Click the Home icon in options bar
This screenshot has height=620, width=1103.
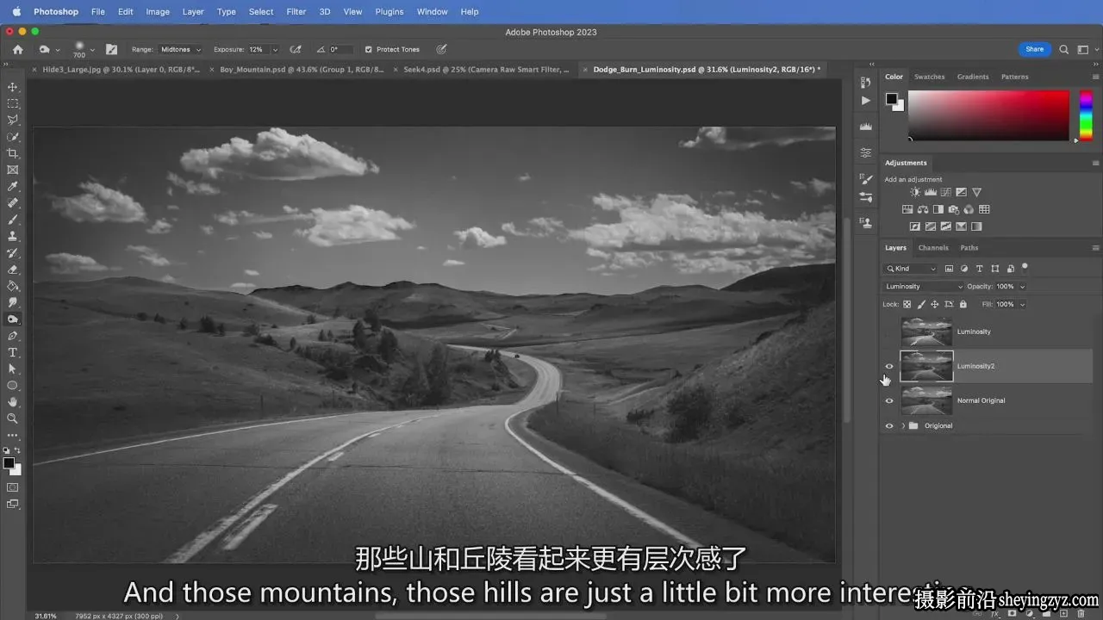(x=17, y=49)
